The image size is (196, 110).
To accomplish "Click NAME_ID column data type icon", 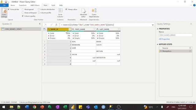I will (x=49, y=29).
